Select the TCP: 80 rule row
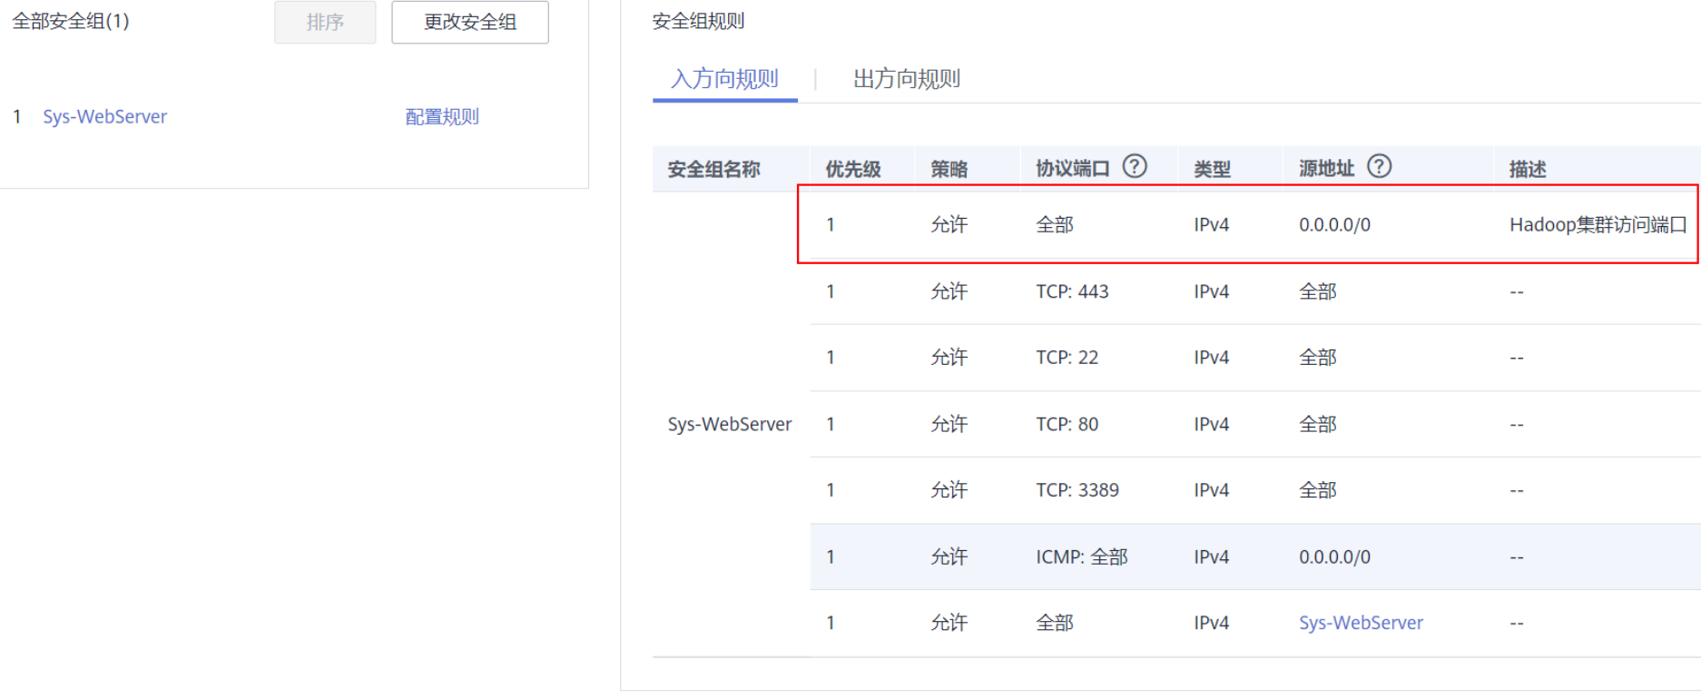This screenshot has height=699, width=1701. coord(1067,424)
